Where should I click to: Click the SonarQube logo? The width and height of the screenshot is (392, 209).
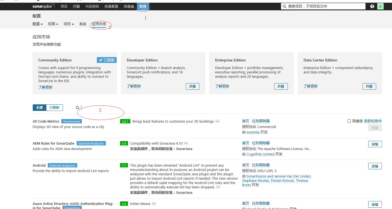pyautogui.click(x=44, y=6)
